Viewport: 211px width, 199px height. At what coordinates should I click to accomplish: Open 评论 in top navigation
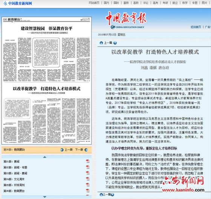pyautogui.click(x=146, y=3)
